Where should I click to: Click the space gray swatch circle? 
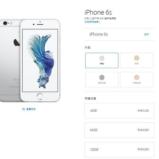click(102, 77)
